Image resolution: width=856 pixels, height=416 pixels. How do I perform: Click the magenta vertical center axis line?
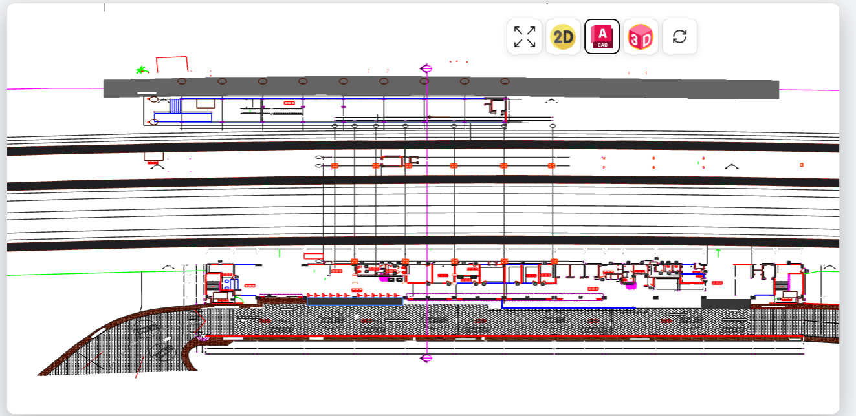[x=427, y=207]
